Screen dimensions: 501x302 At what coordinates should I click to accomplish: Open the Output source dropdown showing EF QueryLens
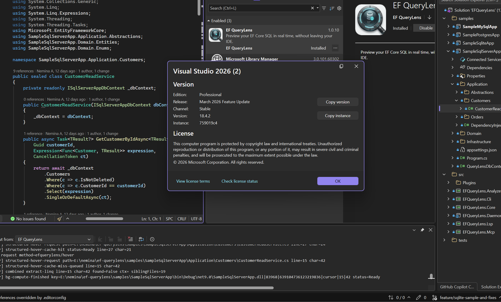54,239
